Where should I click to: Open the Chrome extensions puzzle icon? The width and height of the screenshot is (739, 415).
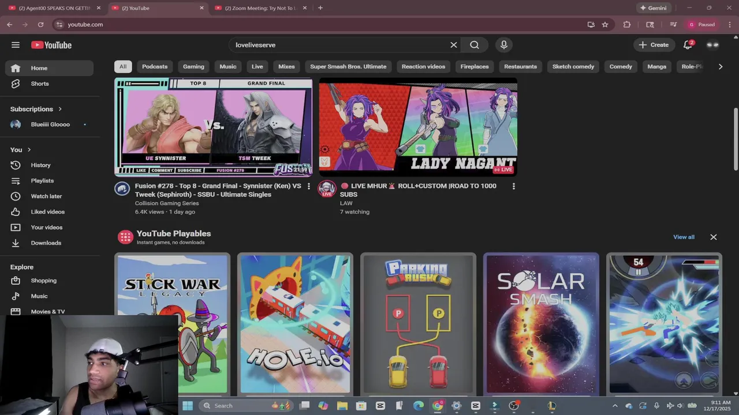pos(627,25)
